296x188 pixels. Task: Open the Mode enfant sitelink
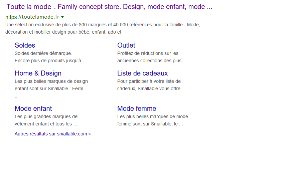[x=33, y=108]
